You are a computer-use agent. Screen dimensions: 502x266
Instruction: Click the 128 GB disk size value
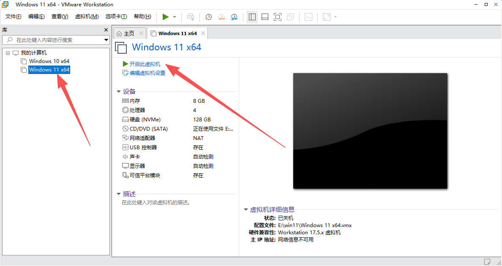(x=202, y=120)
